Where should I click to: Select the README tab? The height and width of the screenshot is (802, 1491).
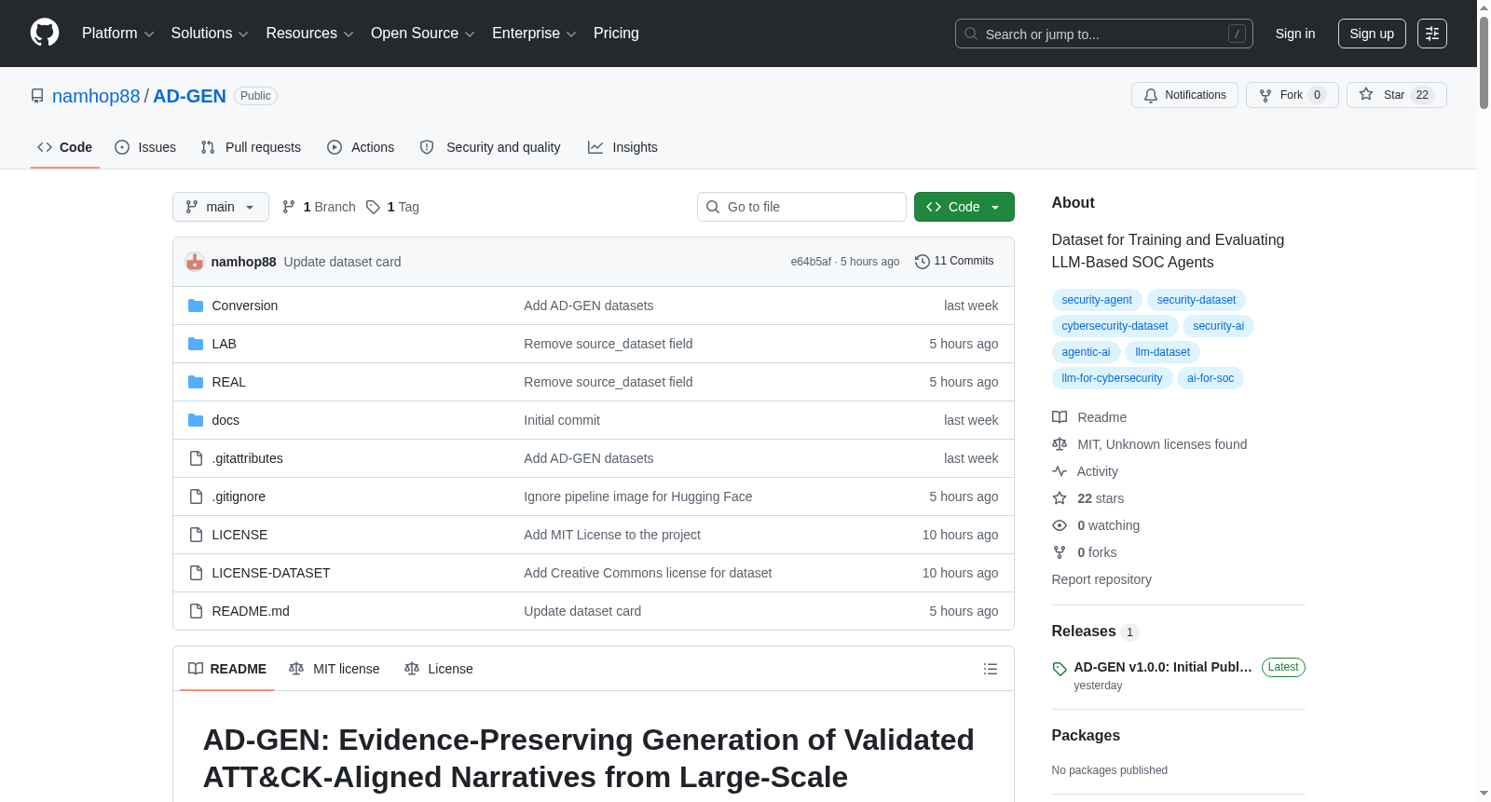[227, 669]
